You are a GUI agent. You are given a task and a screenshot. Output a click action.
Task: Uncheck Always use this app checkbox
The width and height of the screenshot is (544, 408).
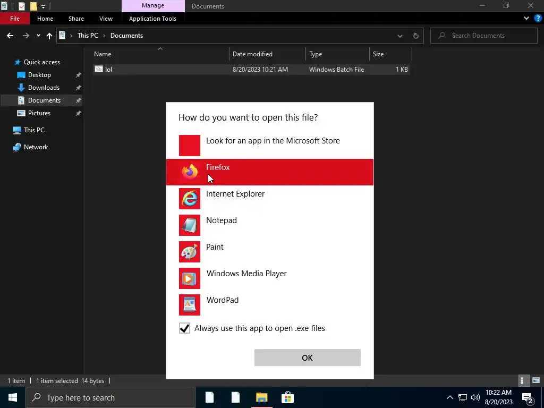(184, 328)
